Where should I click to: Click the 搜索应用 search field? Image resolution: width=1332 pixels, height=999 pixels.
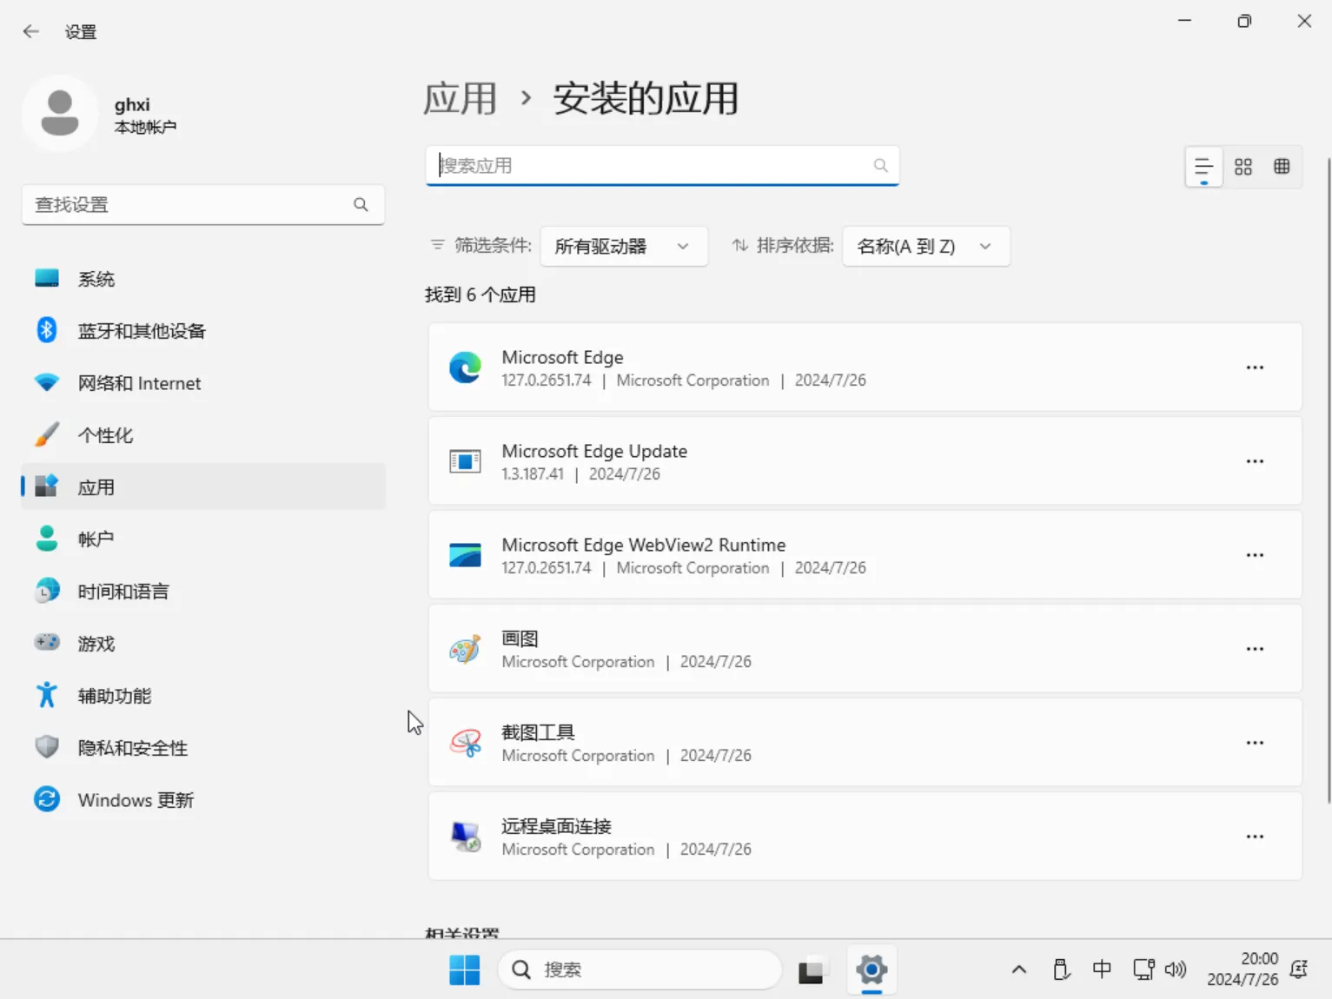point(662,165)
